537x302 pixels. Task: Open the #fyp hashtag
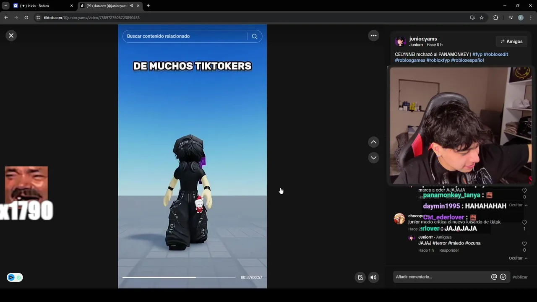[x=477, y=54]
